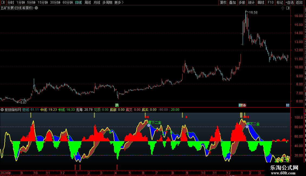The width and height of the screenshot is (306, 176).
Task: Open the 统计 statistics tool
Action: [251, 2]
